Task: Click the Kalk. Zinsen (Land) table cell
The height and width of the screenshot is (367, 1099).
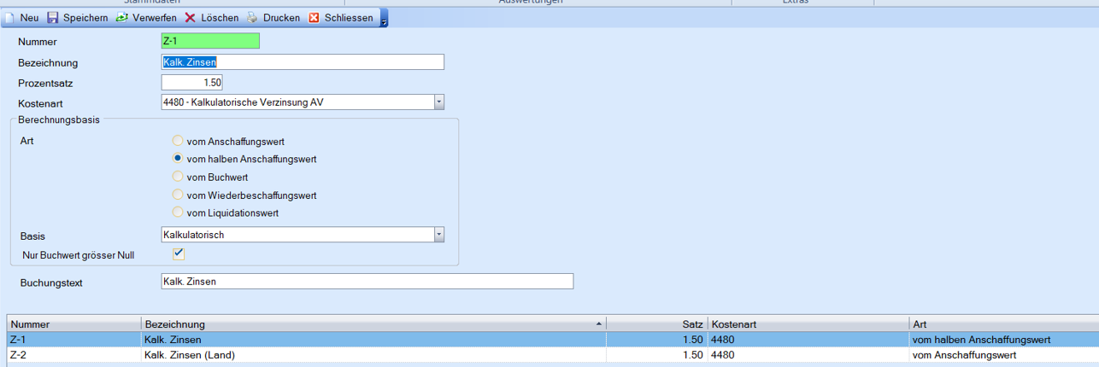Action: click(373, 354)
